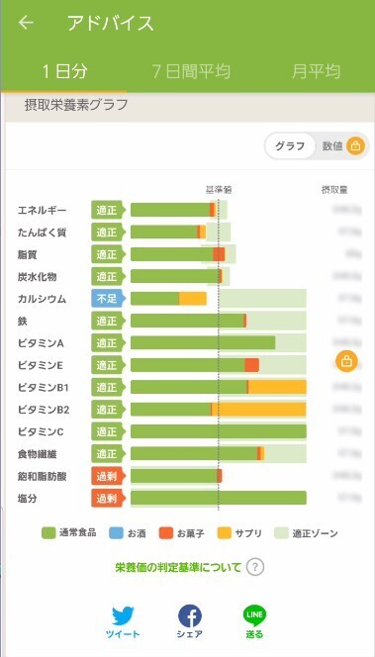The height and width of the screenshot is (657, 375).
Task: Tap the yellow サプリ legend swatch
Action: coord(225,533)
